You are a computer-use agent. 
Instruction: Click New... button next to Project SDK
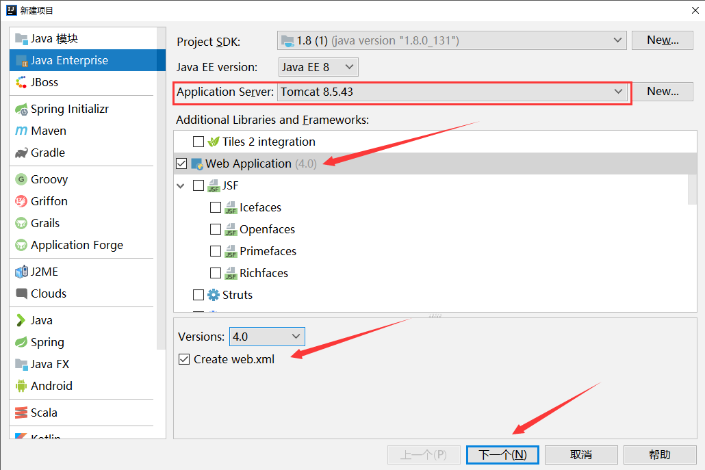tap(663, 40)
